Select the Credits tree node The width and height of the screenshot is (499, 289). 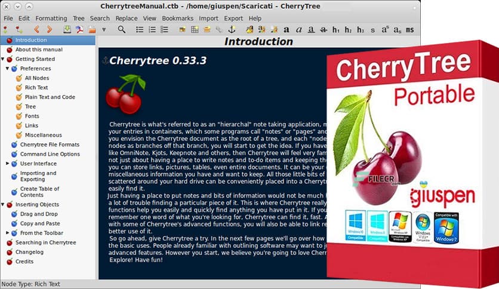click(24, 262)
